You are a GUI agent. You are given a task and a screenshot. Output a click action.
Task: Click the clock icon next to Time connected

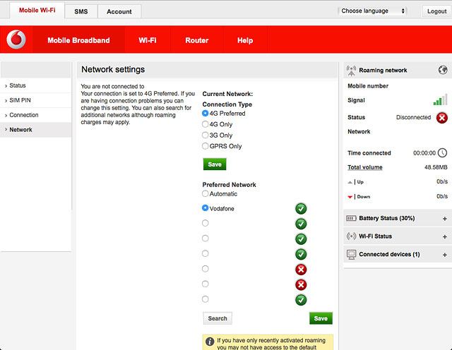(x=443, y=152)
